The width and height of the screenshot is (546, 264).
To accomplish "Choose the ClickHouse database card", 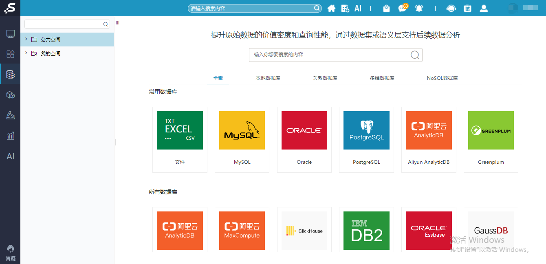I will coord(304,231).
